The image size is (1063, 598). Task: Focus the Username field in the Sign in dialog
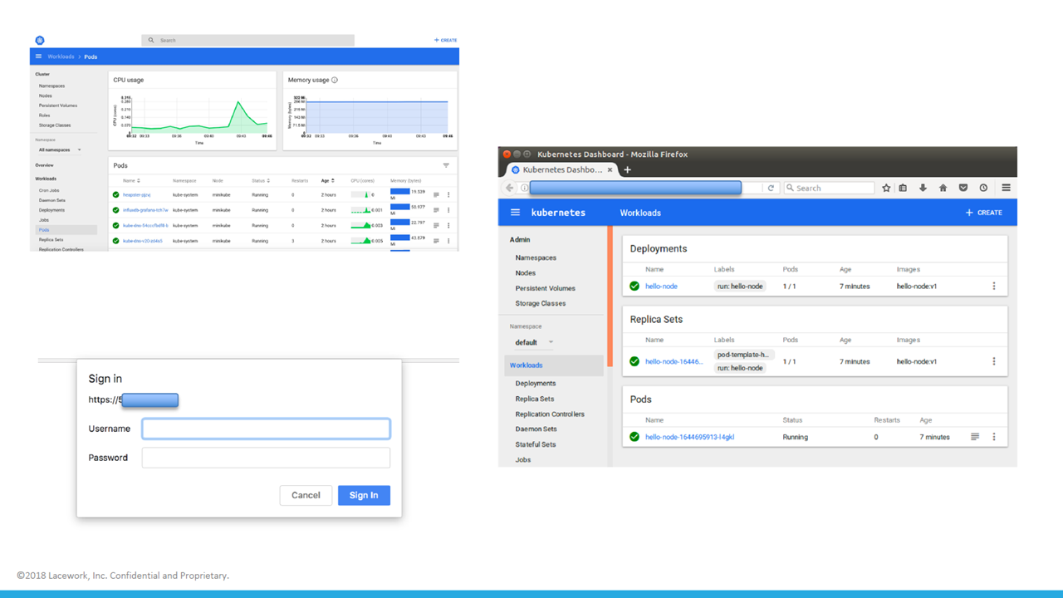coord(266,429)
